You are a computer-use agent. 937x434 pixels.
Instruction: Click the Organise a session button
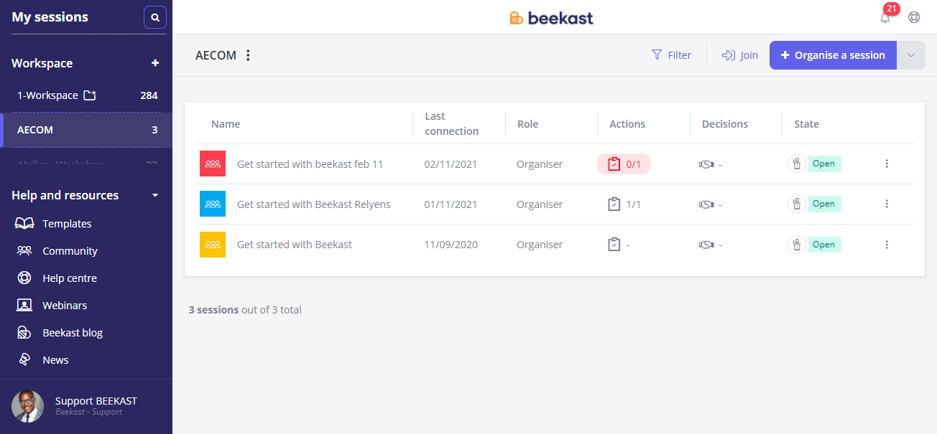pyautogui.click(x=833, y=55)
